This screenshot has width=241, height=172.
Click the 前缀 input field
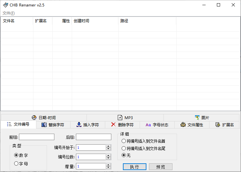pos(37,137)
